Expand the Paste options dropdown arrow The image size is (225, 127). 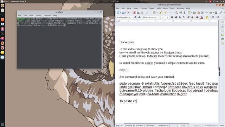click(x=157, y=13)
